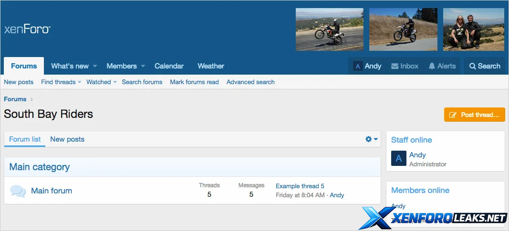Click Andy's avatar under Staff online
This screenshot has width=509, height=231.
click(x=398, y=159)
